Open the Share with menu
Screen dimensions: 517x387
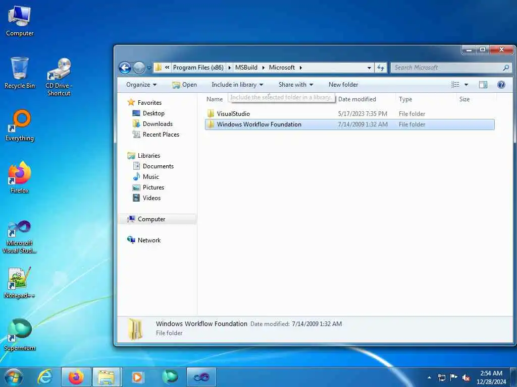pyautogui.click(x=296, y=85)
